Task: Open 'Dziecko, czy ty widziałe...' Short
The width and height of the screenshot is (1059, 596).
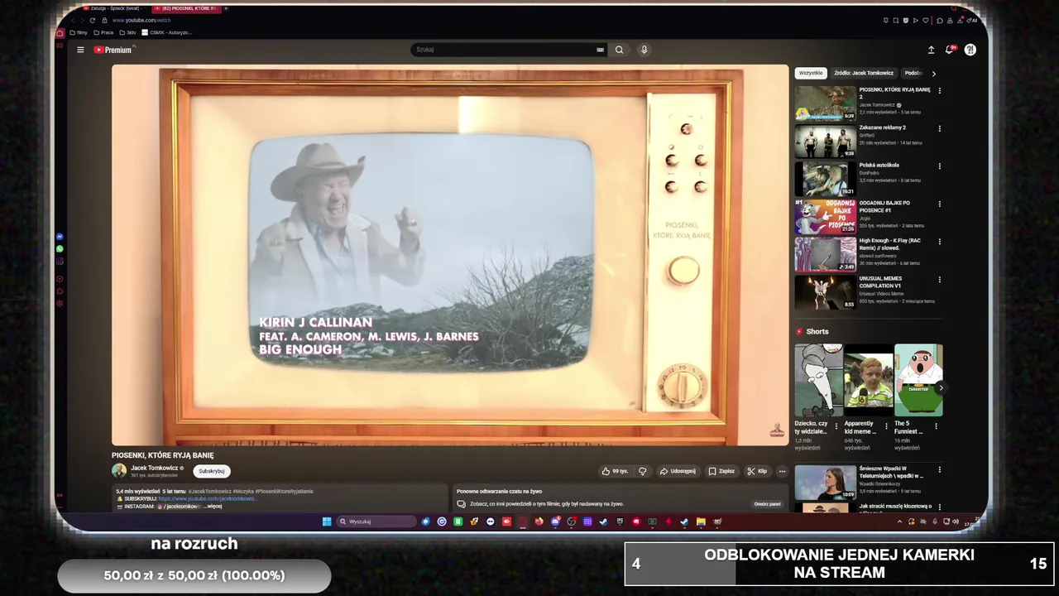Action: pos(818,381)
